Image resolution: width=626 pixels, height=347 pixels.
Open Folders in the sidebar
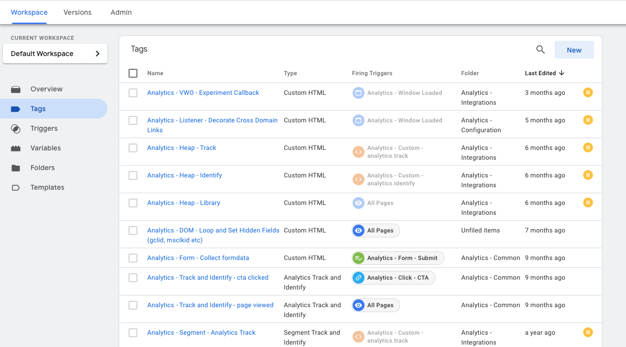coord(54,168)
